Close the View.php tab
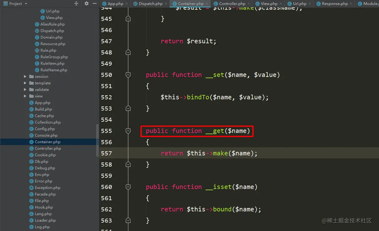The image size is (379, 231). (281, 4)
